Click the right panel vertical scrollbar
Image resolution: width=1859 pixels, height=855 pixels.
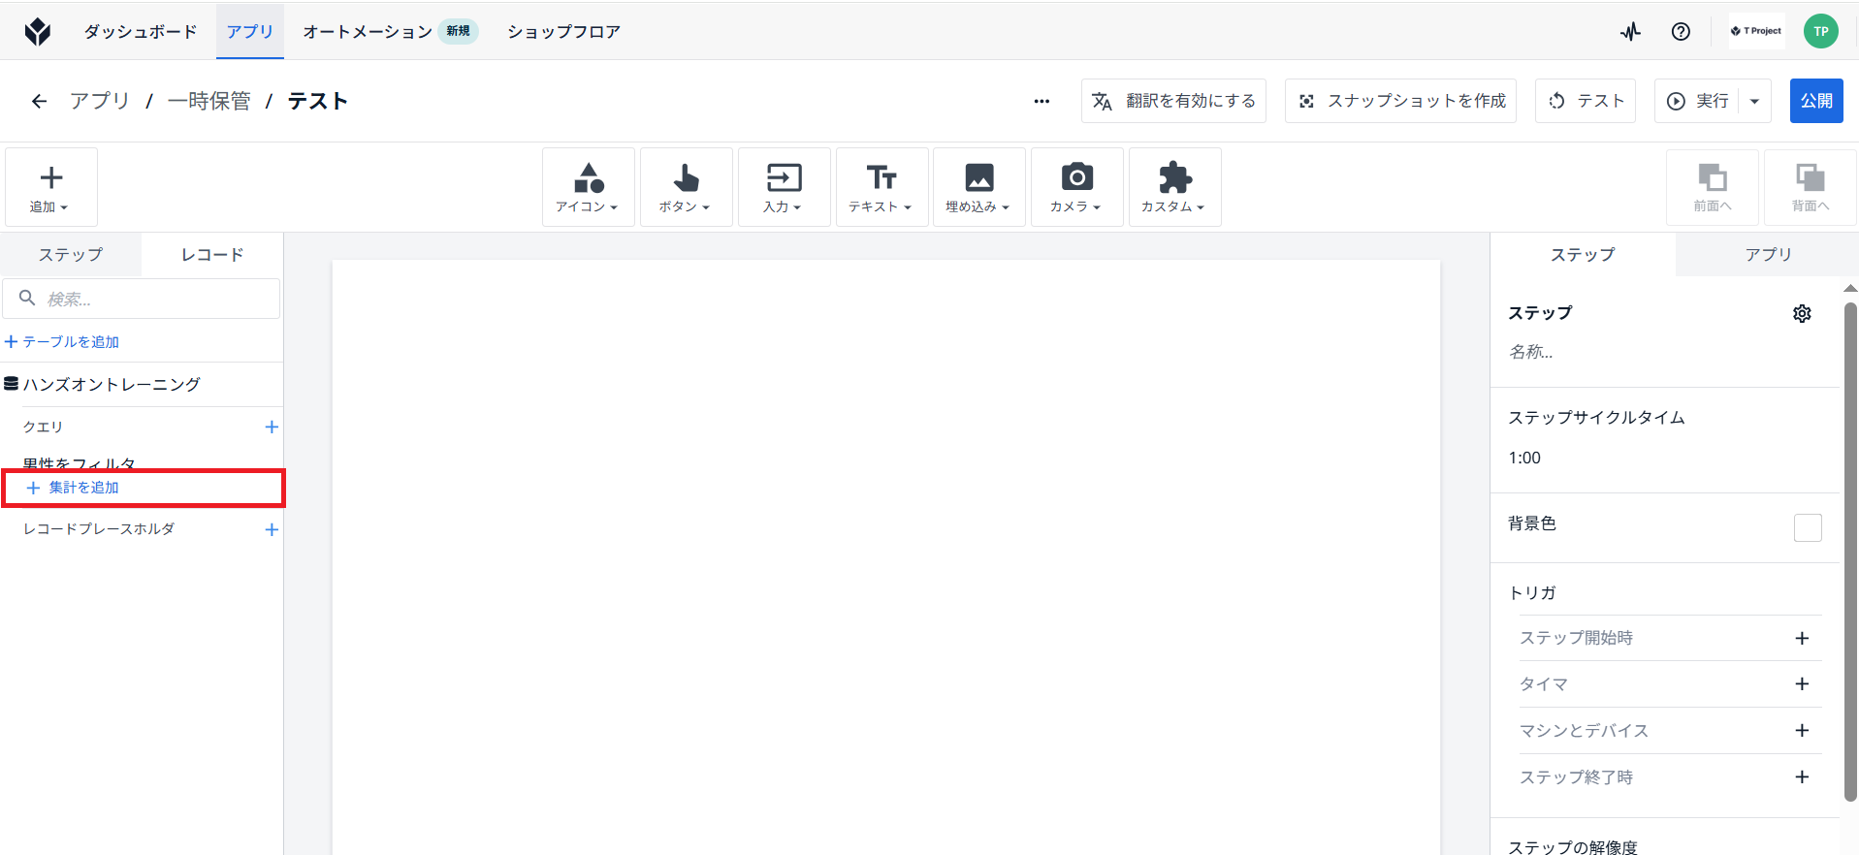(1850, 552)
